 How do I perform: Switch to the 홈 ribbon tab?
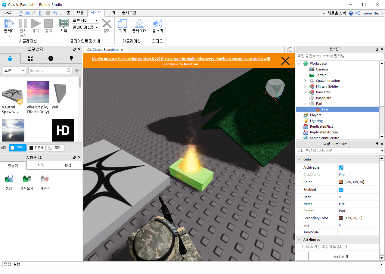pyautogui.click(x=68, y=13)
